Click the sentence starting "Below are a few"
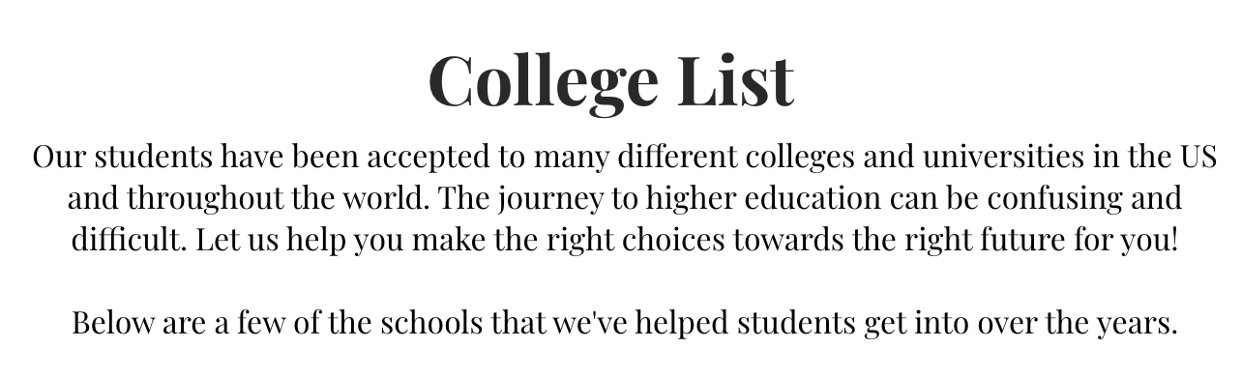Screen dimensions: 1242x377 point(625,323)
